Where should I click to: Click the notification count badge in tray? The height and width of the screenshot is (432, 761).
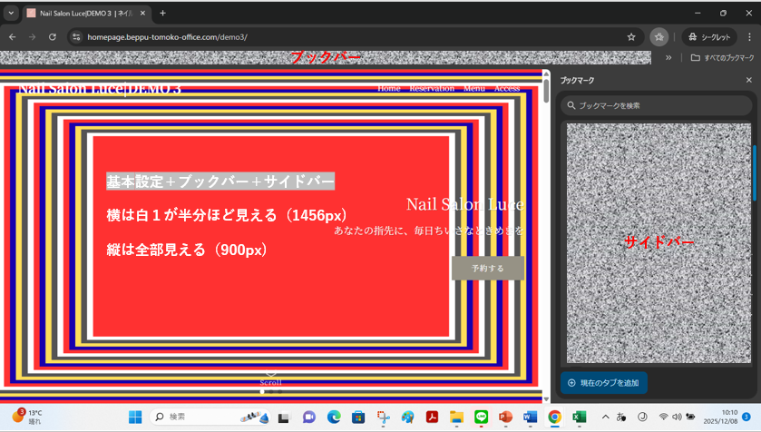746,417
